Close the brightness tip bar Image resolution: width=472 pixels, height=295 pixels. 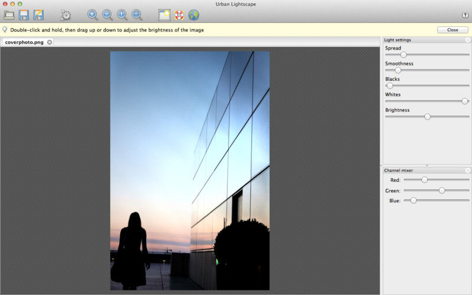tap(453, 30)
